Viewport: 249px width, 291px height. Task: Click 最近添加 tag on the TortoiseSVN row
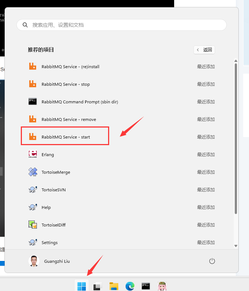point(206,190)
